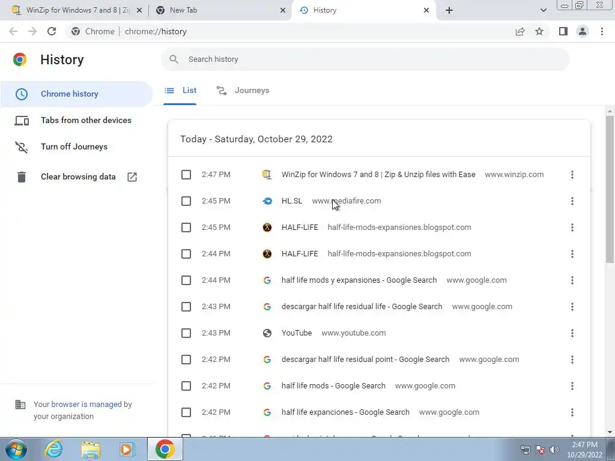Open Chrome's three-dot customize menu
The image size is (615, 461).
[x=602, y=31]
